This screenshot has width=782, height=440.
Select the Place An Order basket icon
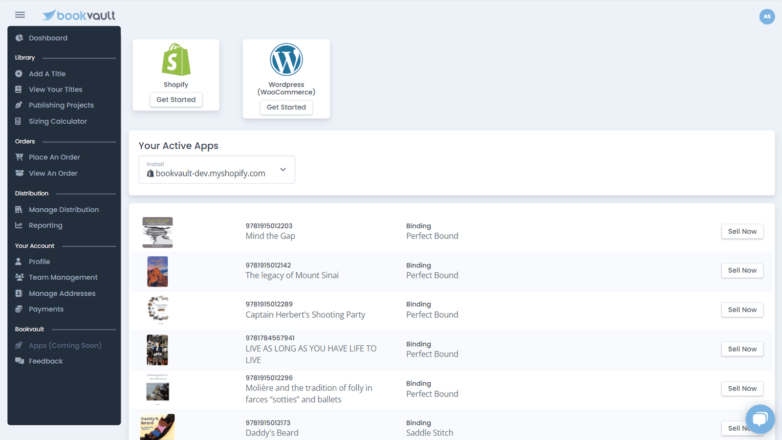(x=20, y=157)
